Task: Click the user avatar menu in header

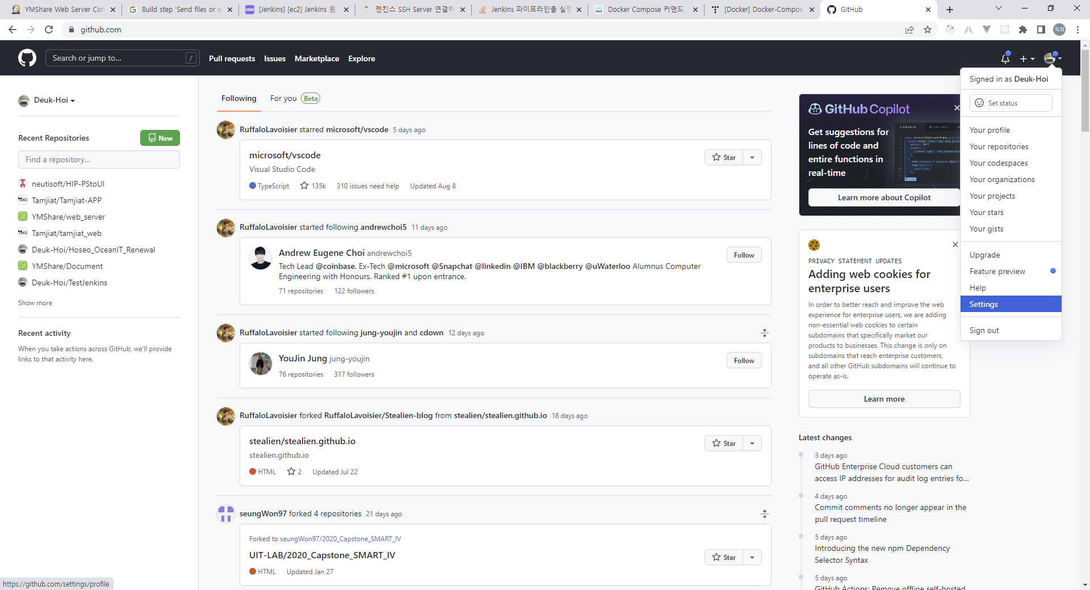Action: point(1053,58)
